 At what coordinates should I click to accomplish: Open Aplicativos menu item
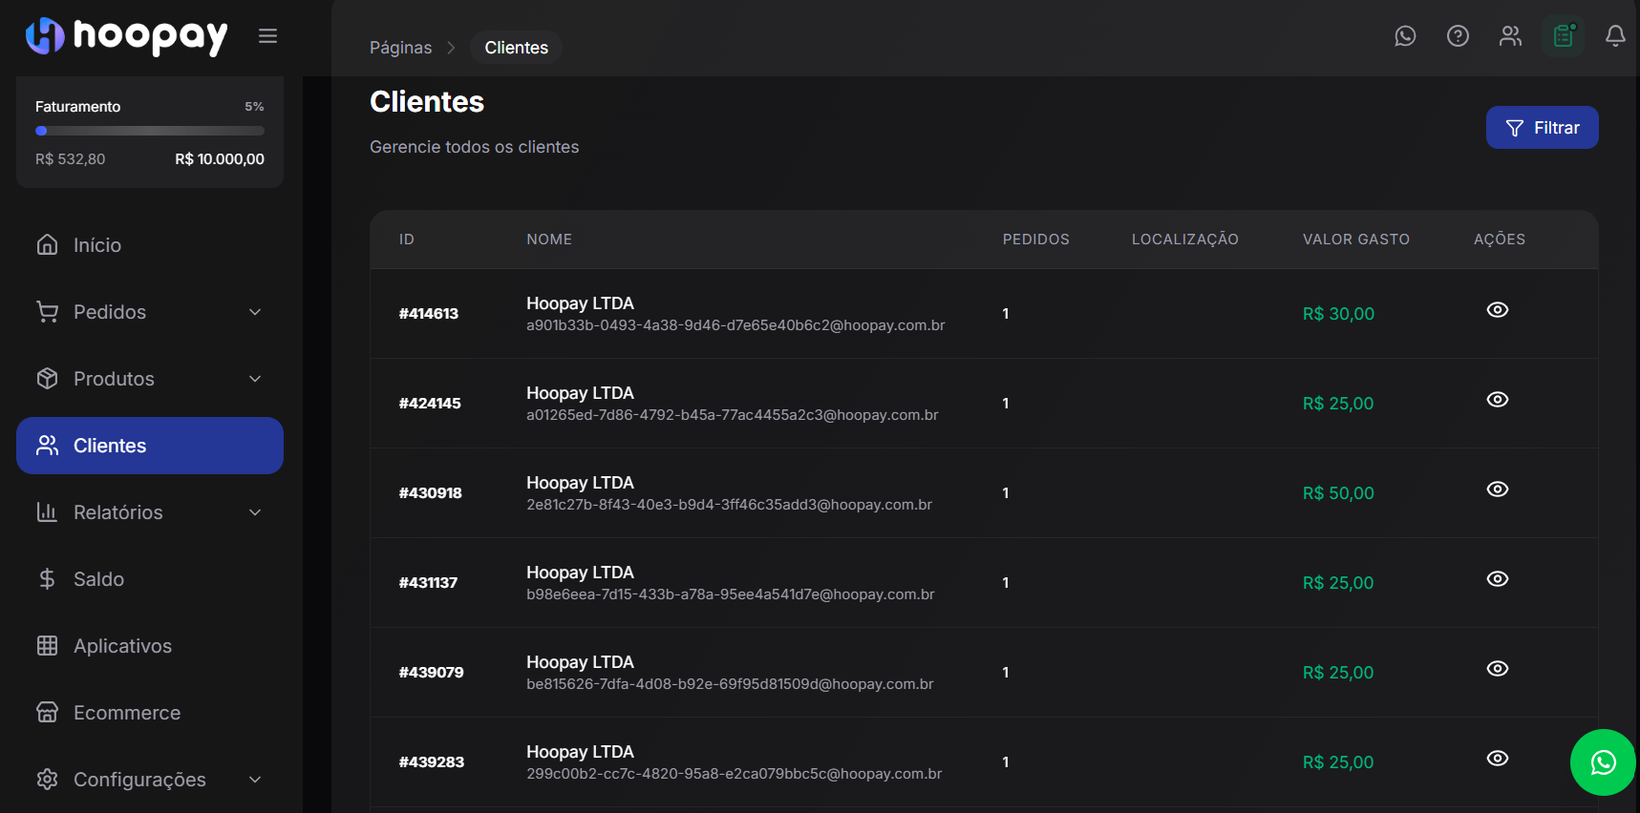(150, 646)
